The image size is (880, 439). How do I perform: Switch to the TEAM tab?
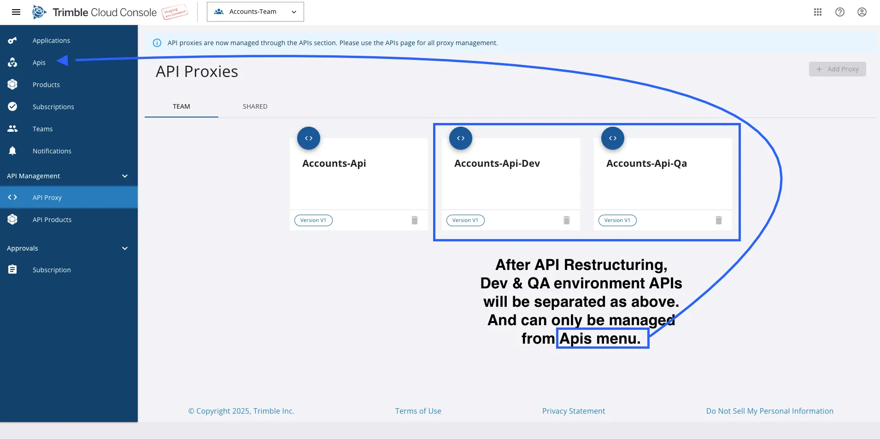pyautogui.click(x=182, y=106)
